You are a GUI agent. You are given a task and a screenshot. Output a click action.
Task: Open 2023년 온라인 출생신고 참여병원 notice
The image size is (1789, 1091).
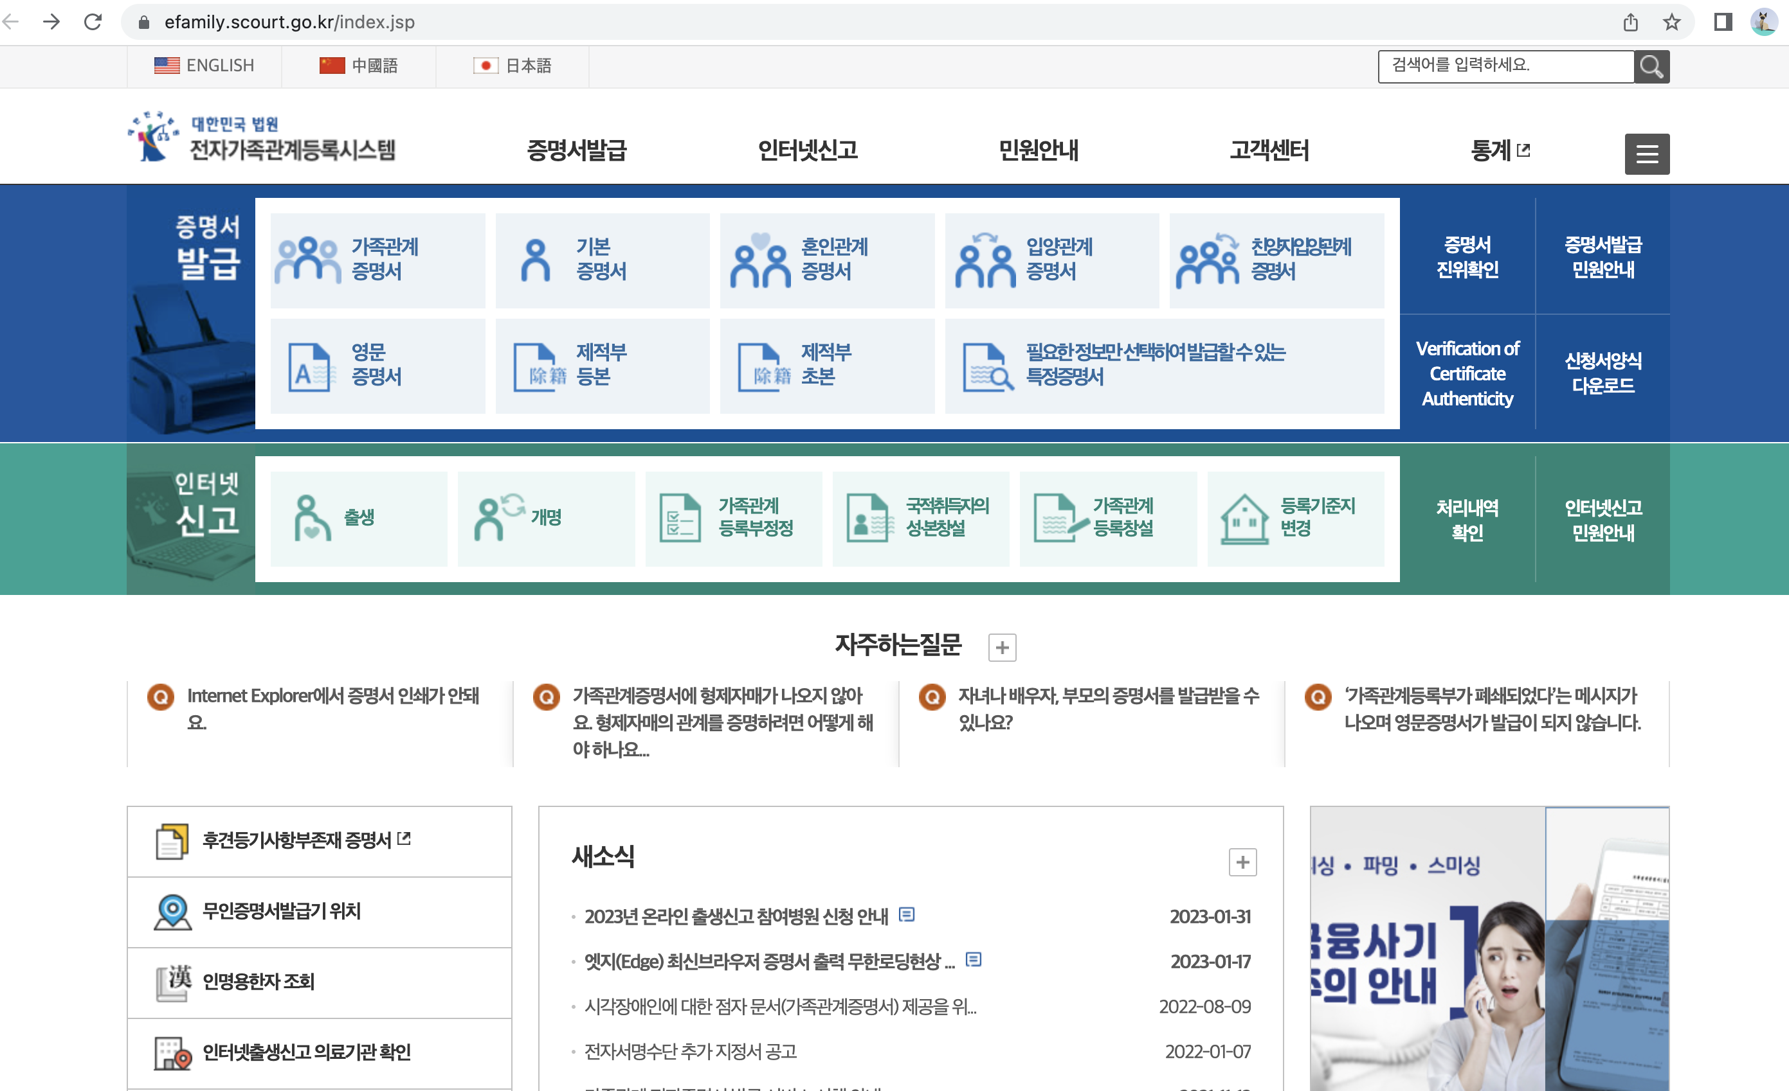tap(736, 916)
